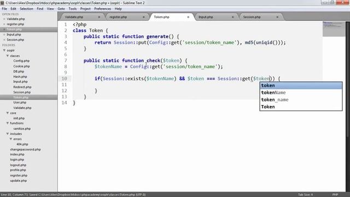
Task: Close Validate.php in Open Files list
Action: point(4,19)
